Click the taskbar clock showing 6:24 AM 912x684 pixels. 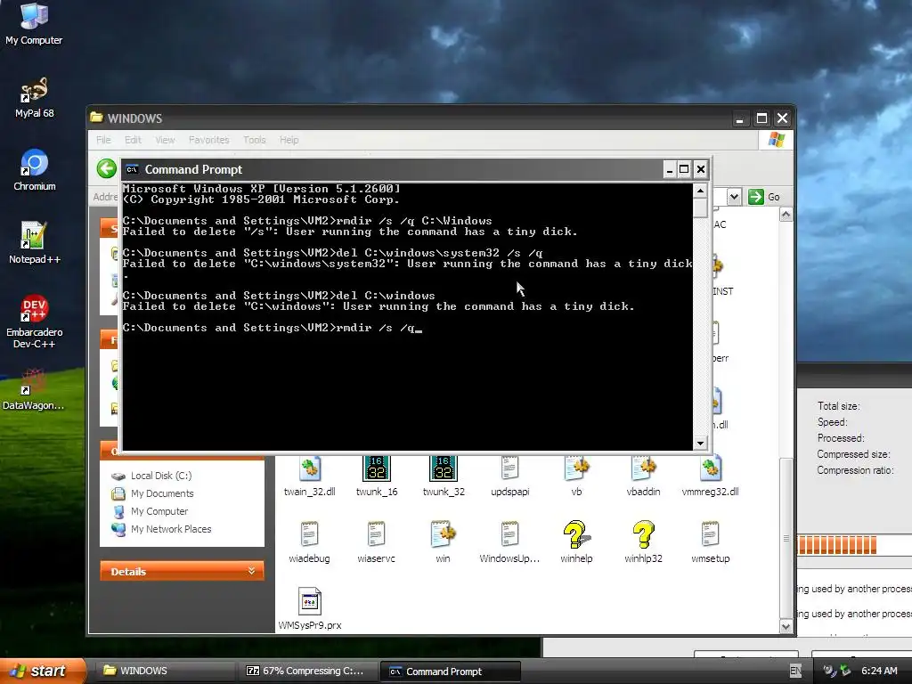(x=879, y=671)
